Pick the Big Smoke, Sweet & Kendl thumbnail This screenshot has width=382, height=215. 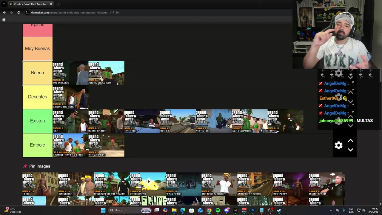click(70, 145)
